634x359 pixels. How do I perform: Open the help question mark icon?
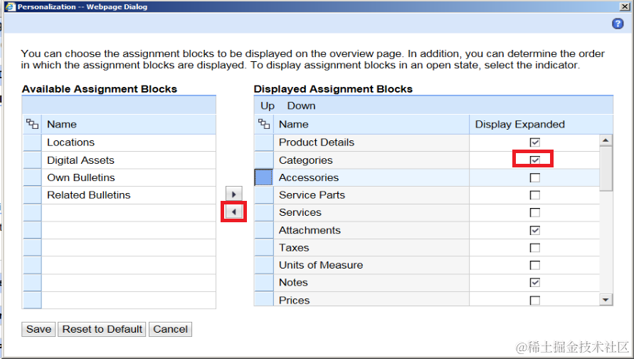[x=618, y=24]
